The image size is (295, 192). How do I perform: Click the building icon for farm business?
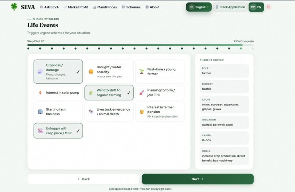(40, 112)
